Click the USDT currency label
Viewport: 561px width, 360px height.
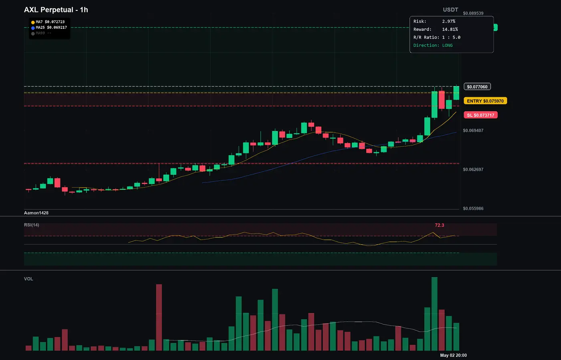[450, 10]
